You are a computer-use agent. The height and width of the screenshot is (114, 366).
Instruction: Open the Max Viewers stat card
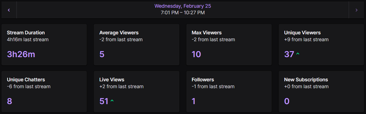[x=229, y=45]
